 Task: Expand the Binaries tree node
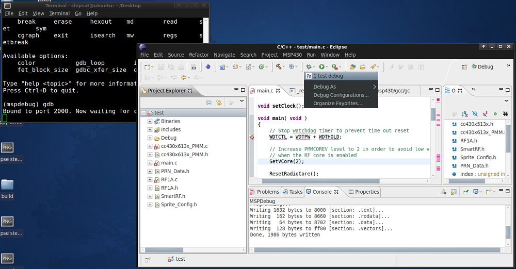pos(150,121)
